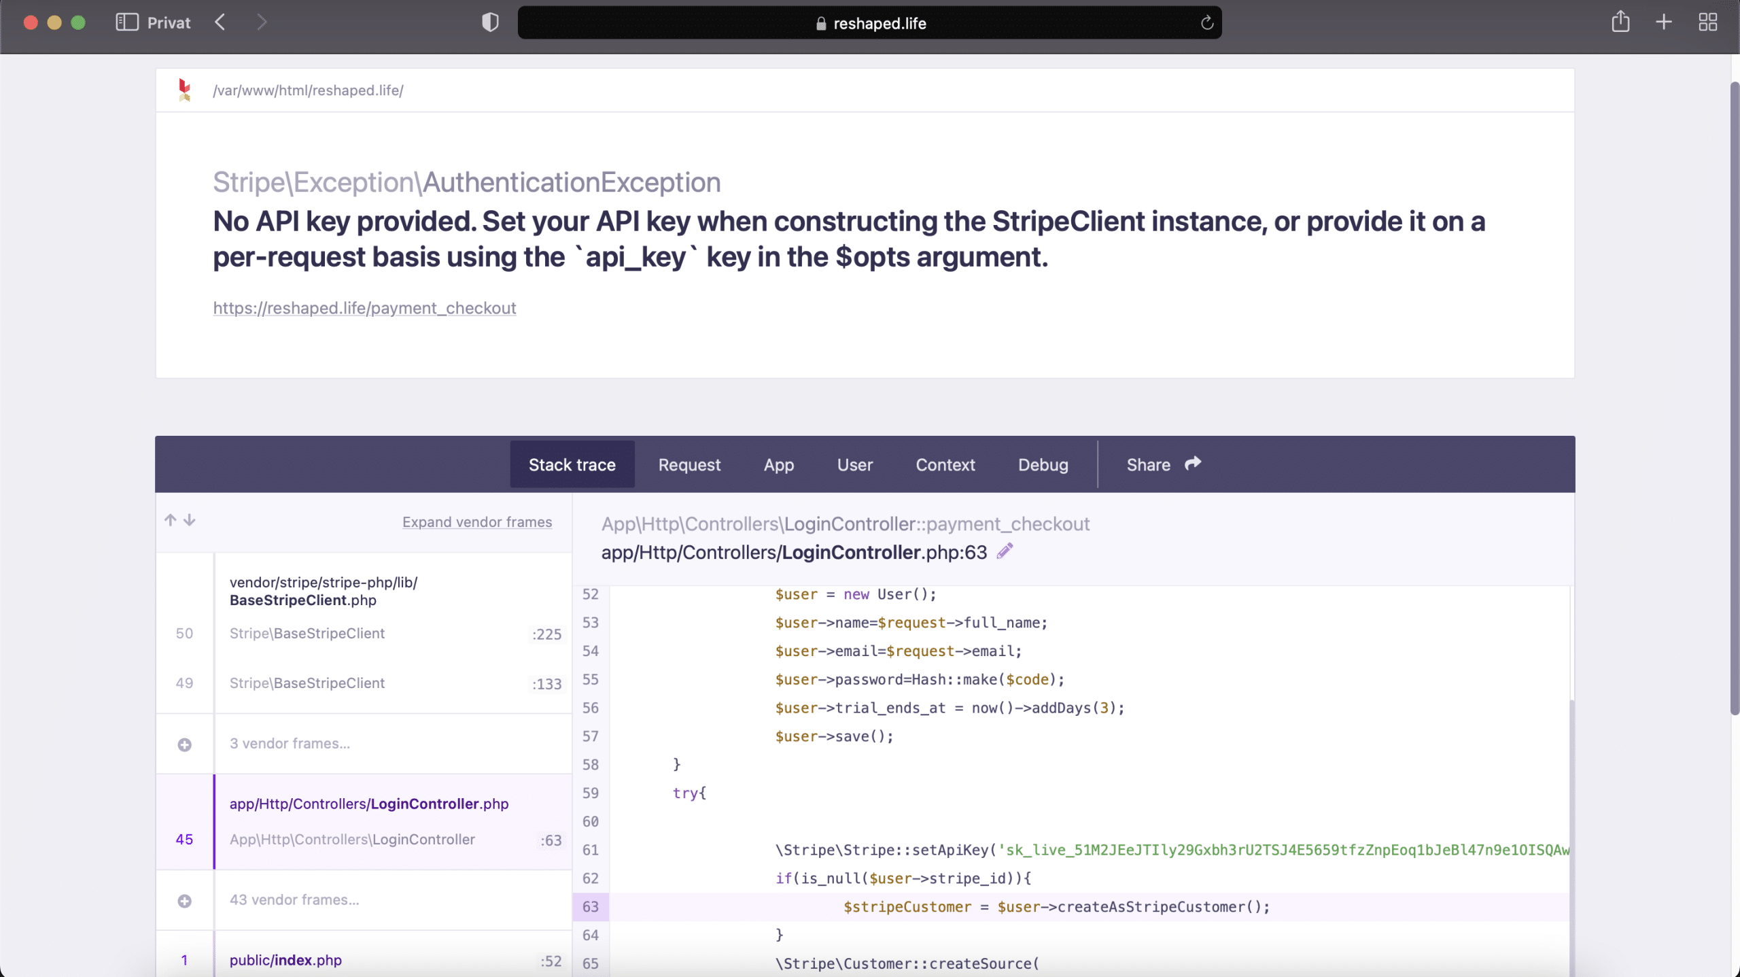
Task: Click the 'No API key provided' error message
Action: [849, 239]
